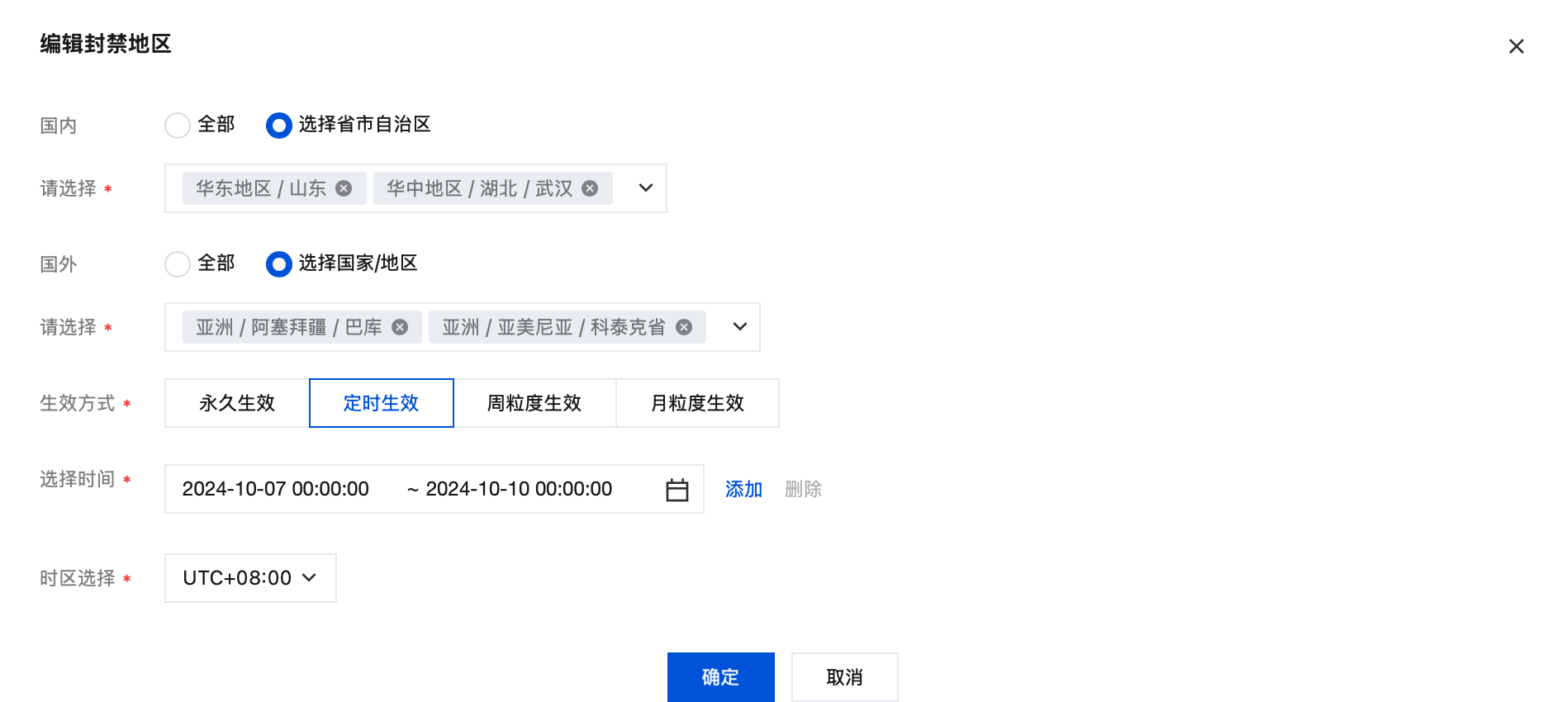The image size is (1543, 702).
Task: Click the 亚洲 / 阿塞拜疆 / 巴库 tag text
Action: (x=289, y=327)
